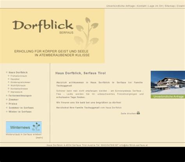Open the Kontakt link in header

pyautogui.click(x=142, y=6)
